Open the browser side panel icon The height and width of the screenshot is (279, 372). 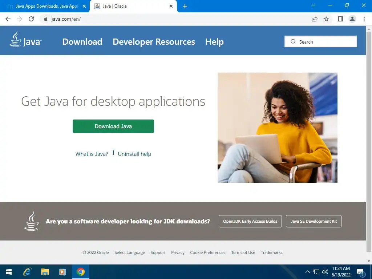tap(341, 19)
